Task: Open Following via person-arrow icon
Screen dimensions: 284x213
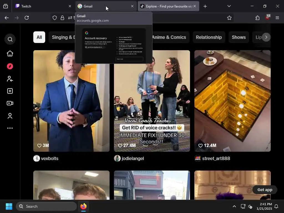Action: [10, 79]
